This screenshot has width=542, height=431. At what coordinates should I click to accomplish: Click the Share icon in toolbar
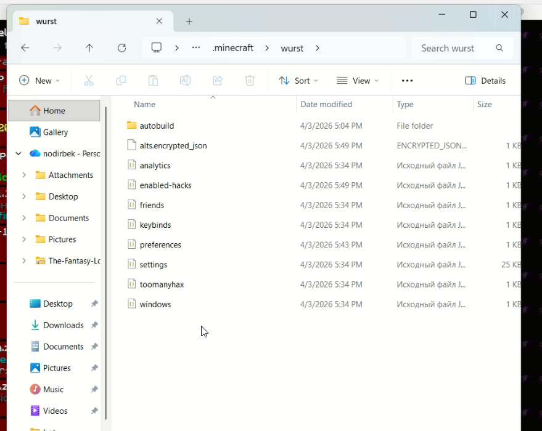[218, 81]
